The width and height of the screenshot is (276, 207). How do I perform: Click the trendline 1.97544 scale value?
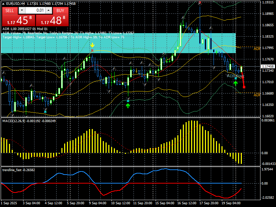(x=267, y=169)
